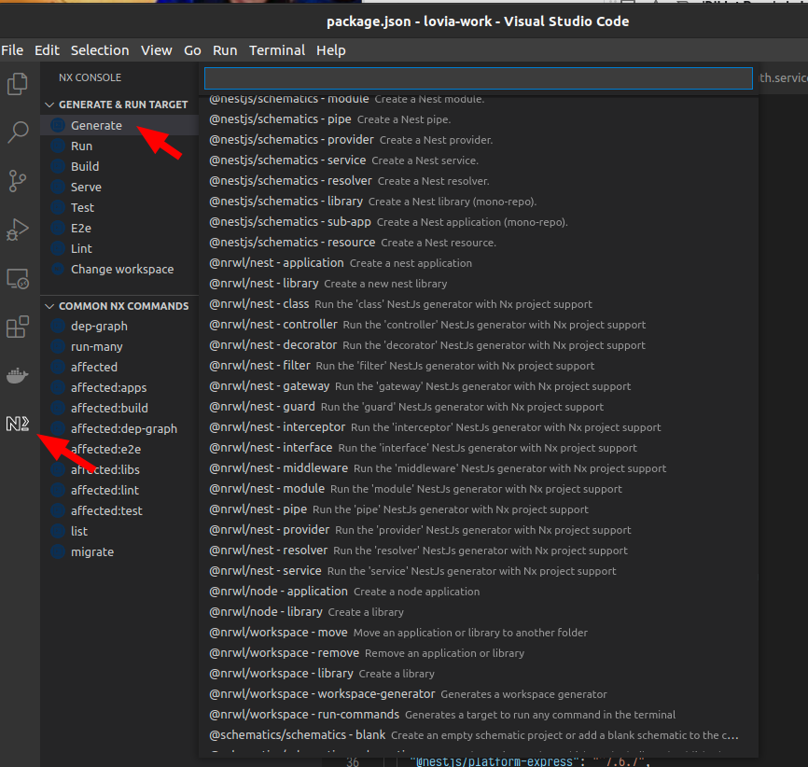The image size is (808, 767).
Task: Choose @nrwl/nest - service generator
Action: coord(479,571)
